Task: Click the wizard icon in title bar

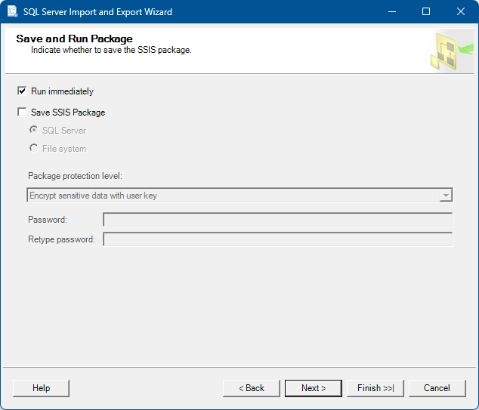Action: click(x=13, y=11)
